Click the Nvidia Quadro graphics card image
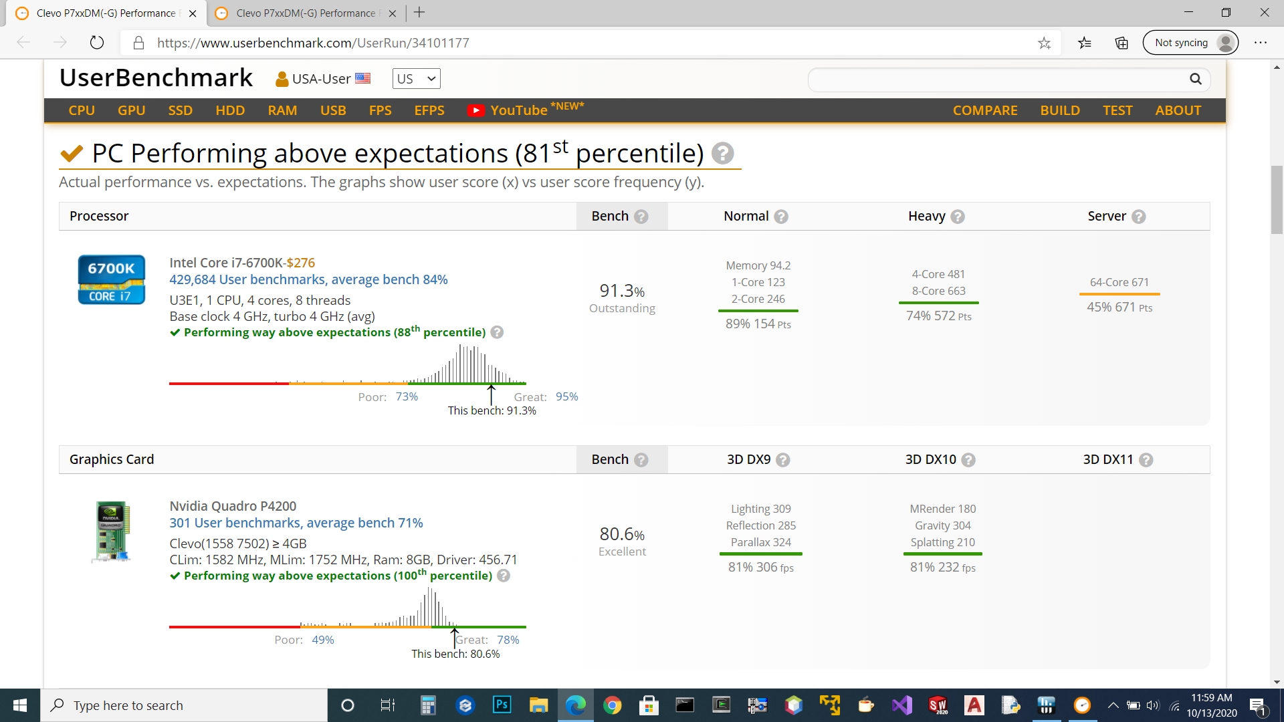The image size is (1284, 722). point(112,531)
